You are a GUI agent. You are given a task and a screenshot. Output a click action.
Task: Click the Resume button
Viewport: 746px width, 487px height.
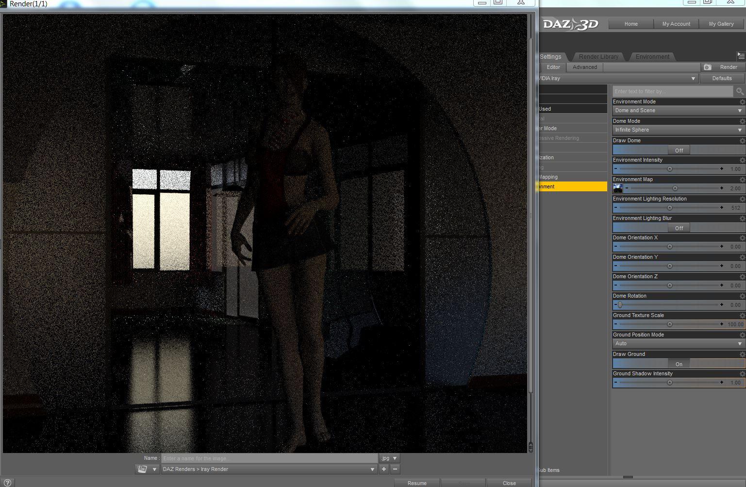pos(417,483)
